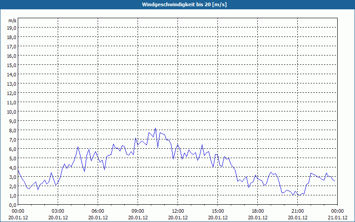355x222 pixels.
Task: Select the '09:00' time label
Action: pos(138,211)
